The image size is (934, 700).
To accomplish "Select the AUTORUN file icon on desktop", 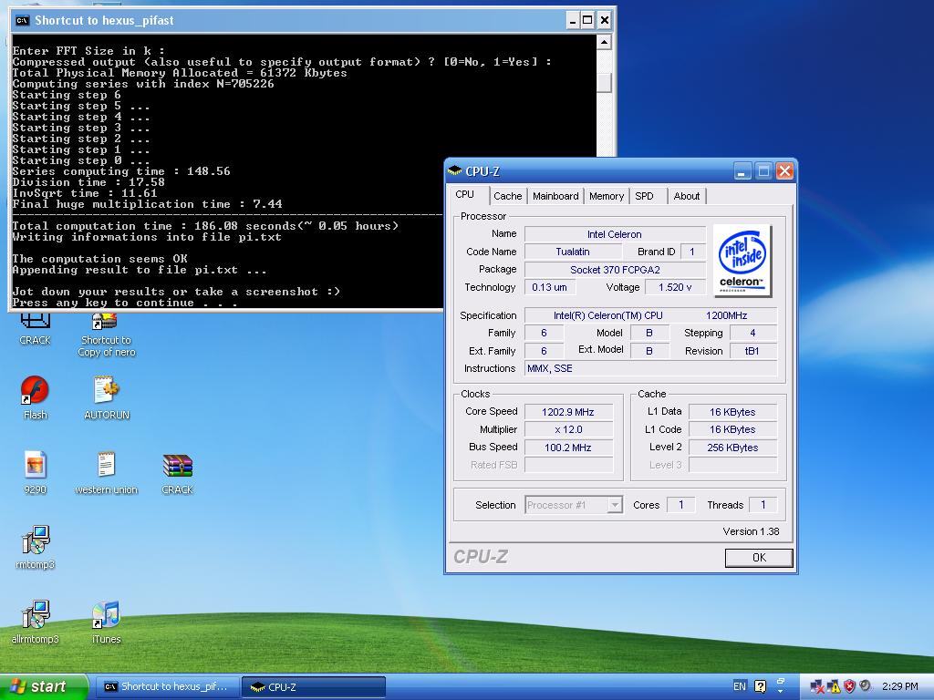I will pyautogui.click(x=106, y=390).
